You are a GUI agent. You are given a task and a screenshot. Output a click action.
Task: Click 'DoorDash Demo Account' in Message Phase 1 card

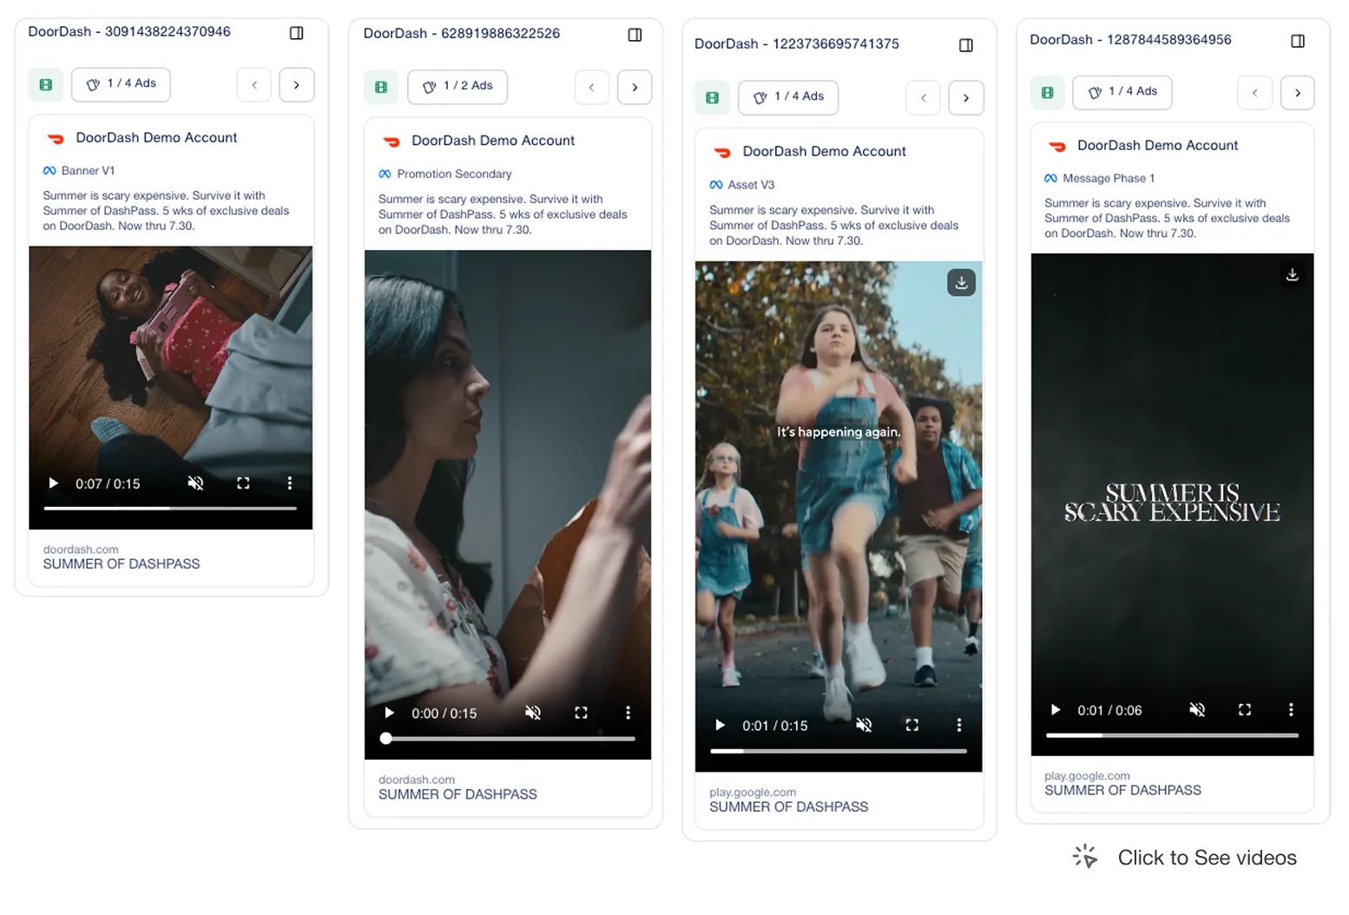pos(1158,146)
